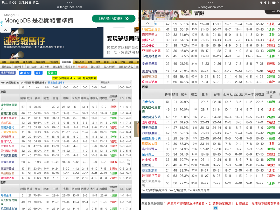280x210 pixels.
Task: Open the 休士頓火箭 team link
Action: 150,160
